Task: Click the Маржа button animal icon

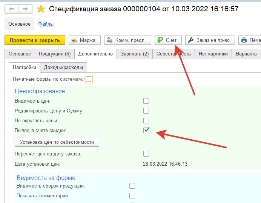Action: click(x=74, y=40)
